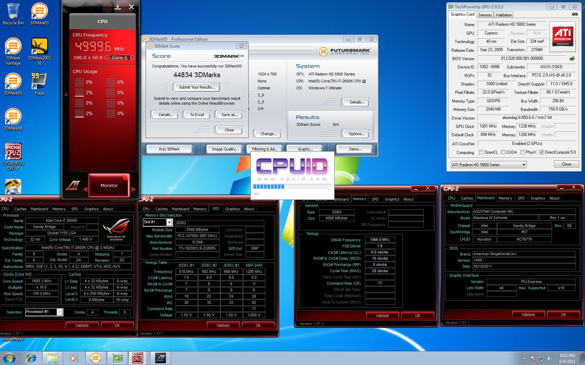
Task: Click the download arrow icon in CPU monitor
Action: click(118, 7)
